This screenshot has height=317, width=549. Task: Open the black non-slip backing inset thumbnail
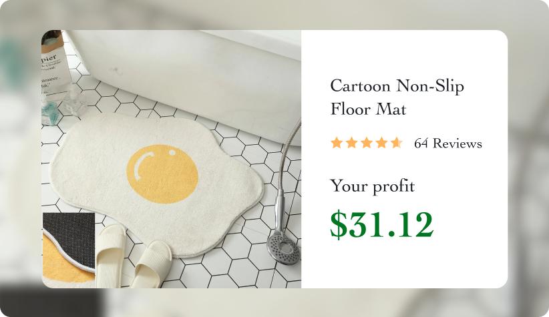69,248
